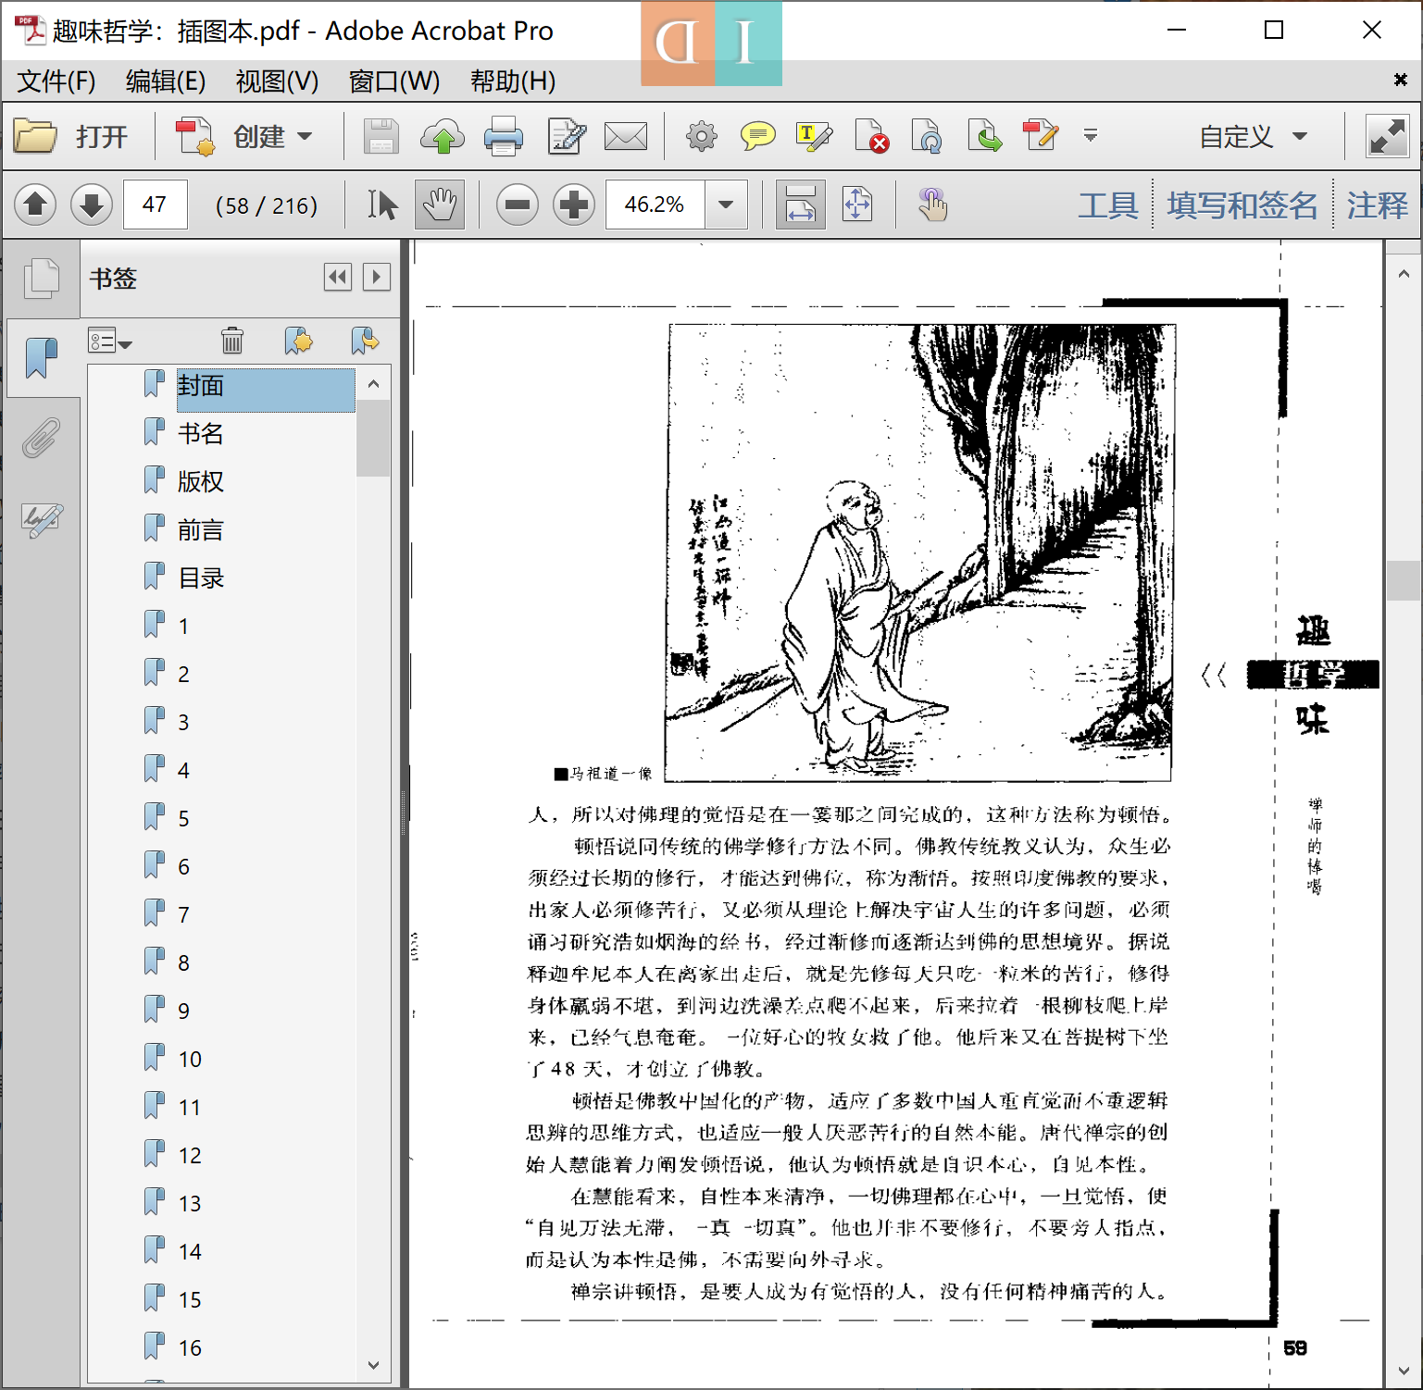Click the edit text and image icon
This screenshot has height=1390, width=1423.
coord(1041,137)
